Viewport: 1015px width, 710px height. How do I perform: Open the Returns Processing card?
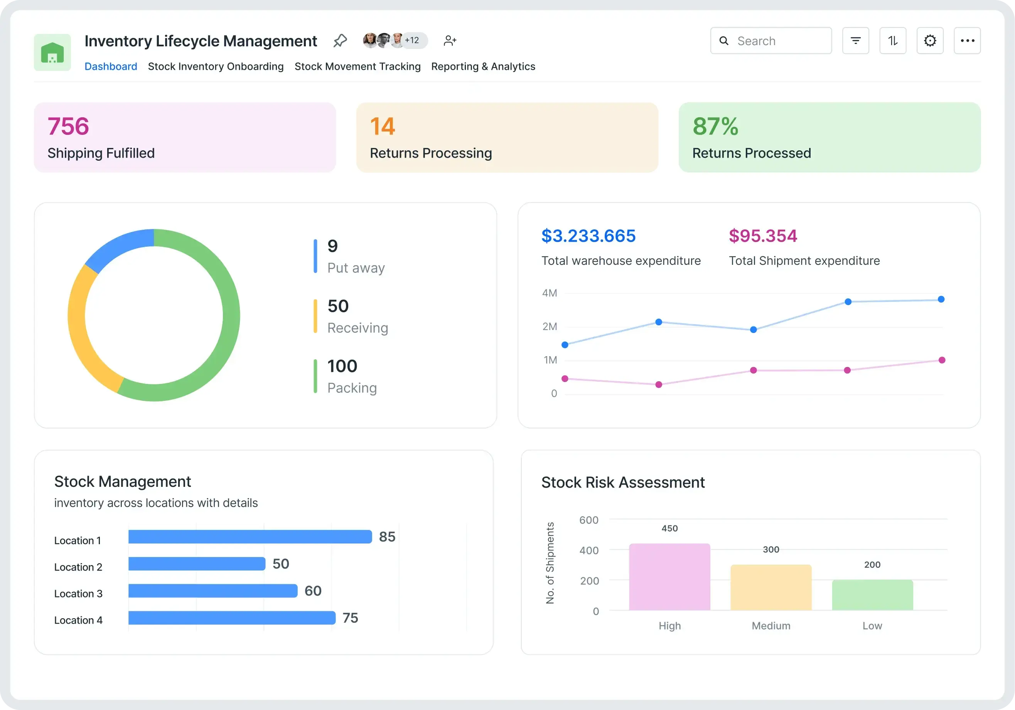[x=507, y=137]
